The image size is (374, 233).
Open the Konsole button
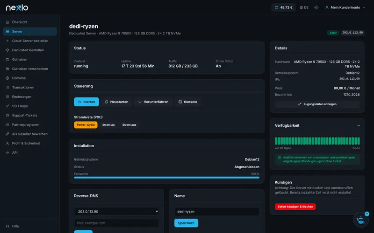tap(188, 102)
